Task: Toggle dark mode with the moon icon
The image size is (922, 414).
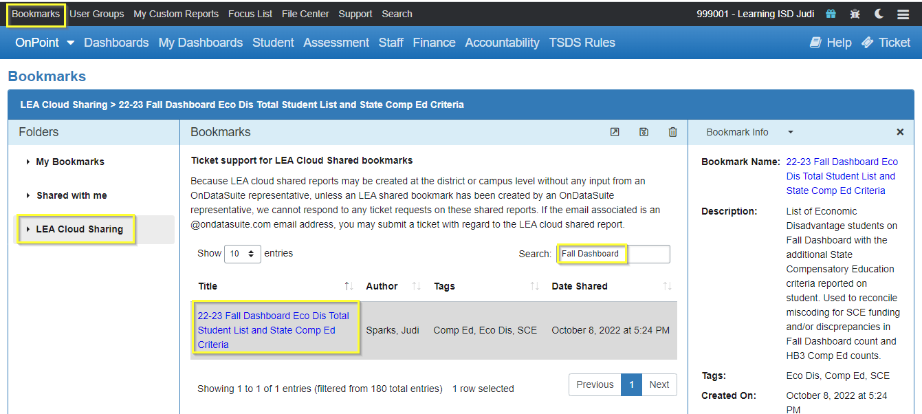Action: click(x=879, y=13)
